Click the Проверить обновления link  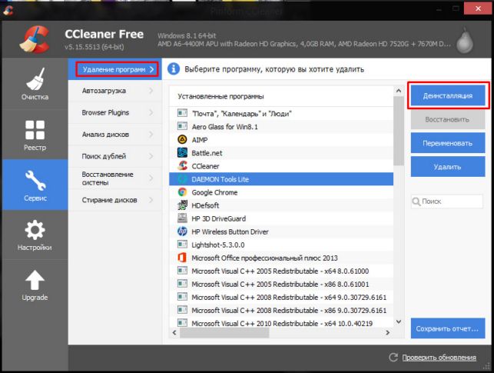click(x=439, y=358)
